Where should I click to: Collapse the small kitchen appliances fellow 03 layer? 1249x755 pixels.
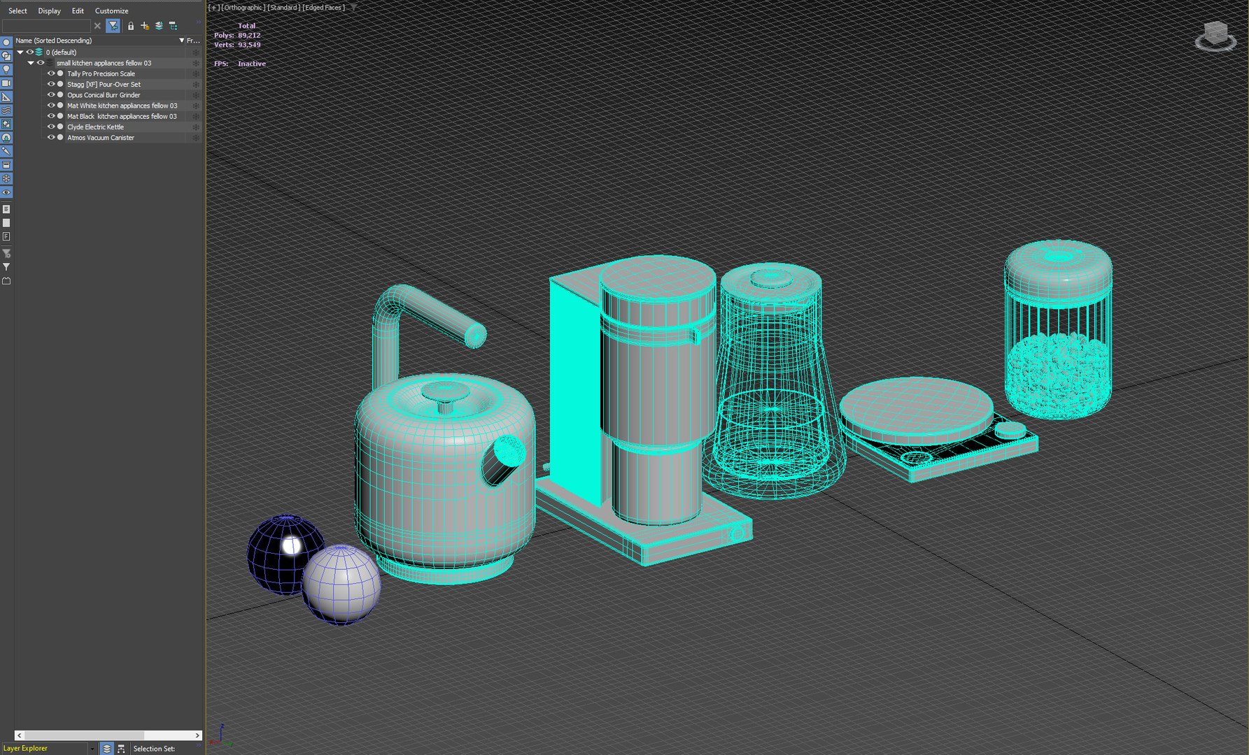click(31, 63)
